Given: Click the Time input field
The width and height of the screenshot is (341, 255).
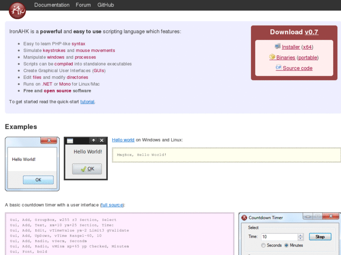Looking at the screenshot, I should (x=279, y=237).
